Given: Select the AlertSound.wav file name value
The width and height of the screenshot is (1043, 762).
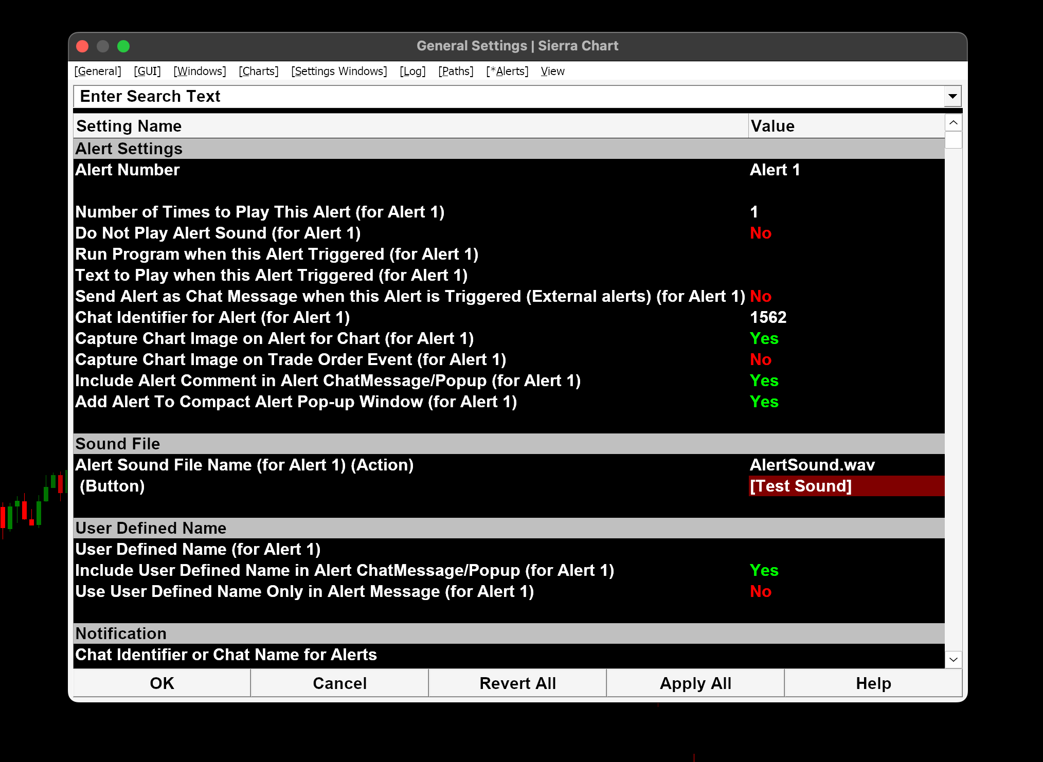Looking at the screenshot, I should click(812, 465).
